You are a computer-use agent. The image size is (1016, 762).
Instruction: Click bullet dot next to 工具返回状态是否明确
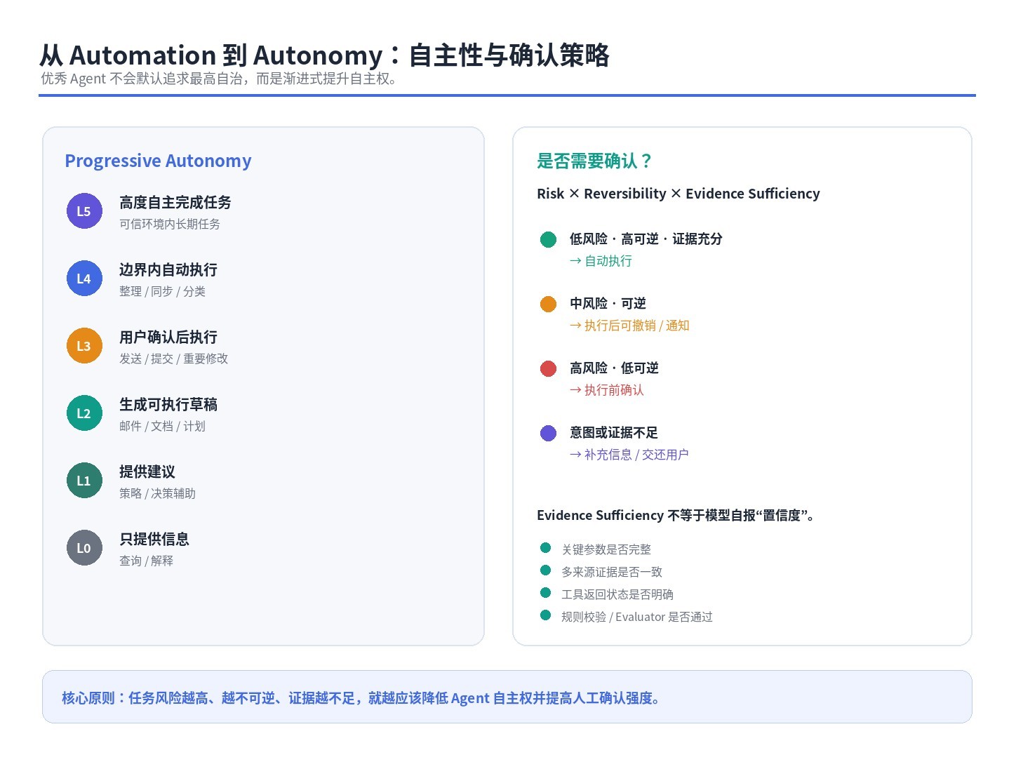[545, 593]
